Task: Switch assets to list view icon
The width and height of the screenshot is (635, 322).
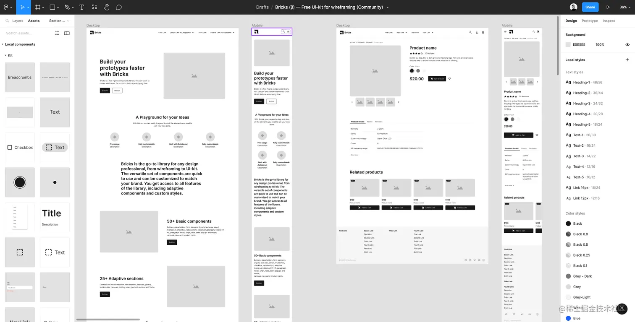Action: [57, 33]
